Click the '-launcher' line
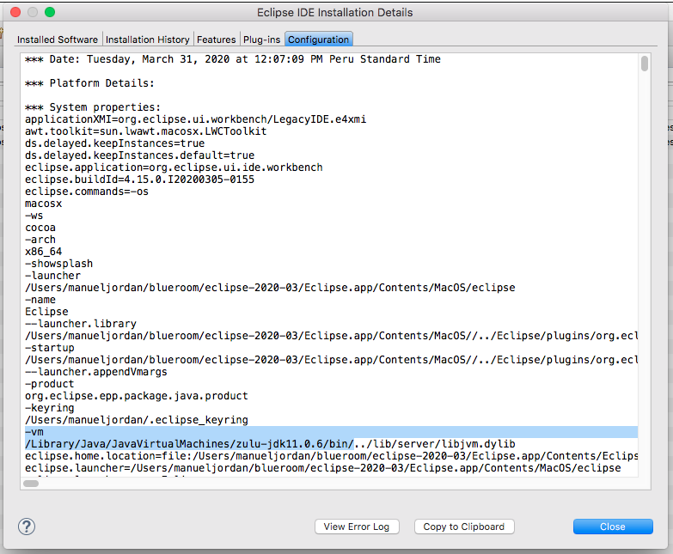Image resolution: width=673 pixels, height=554 pixels. [52, 276]
